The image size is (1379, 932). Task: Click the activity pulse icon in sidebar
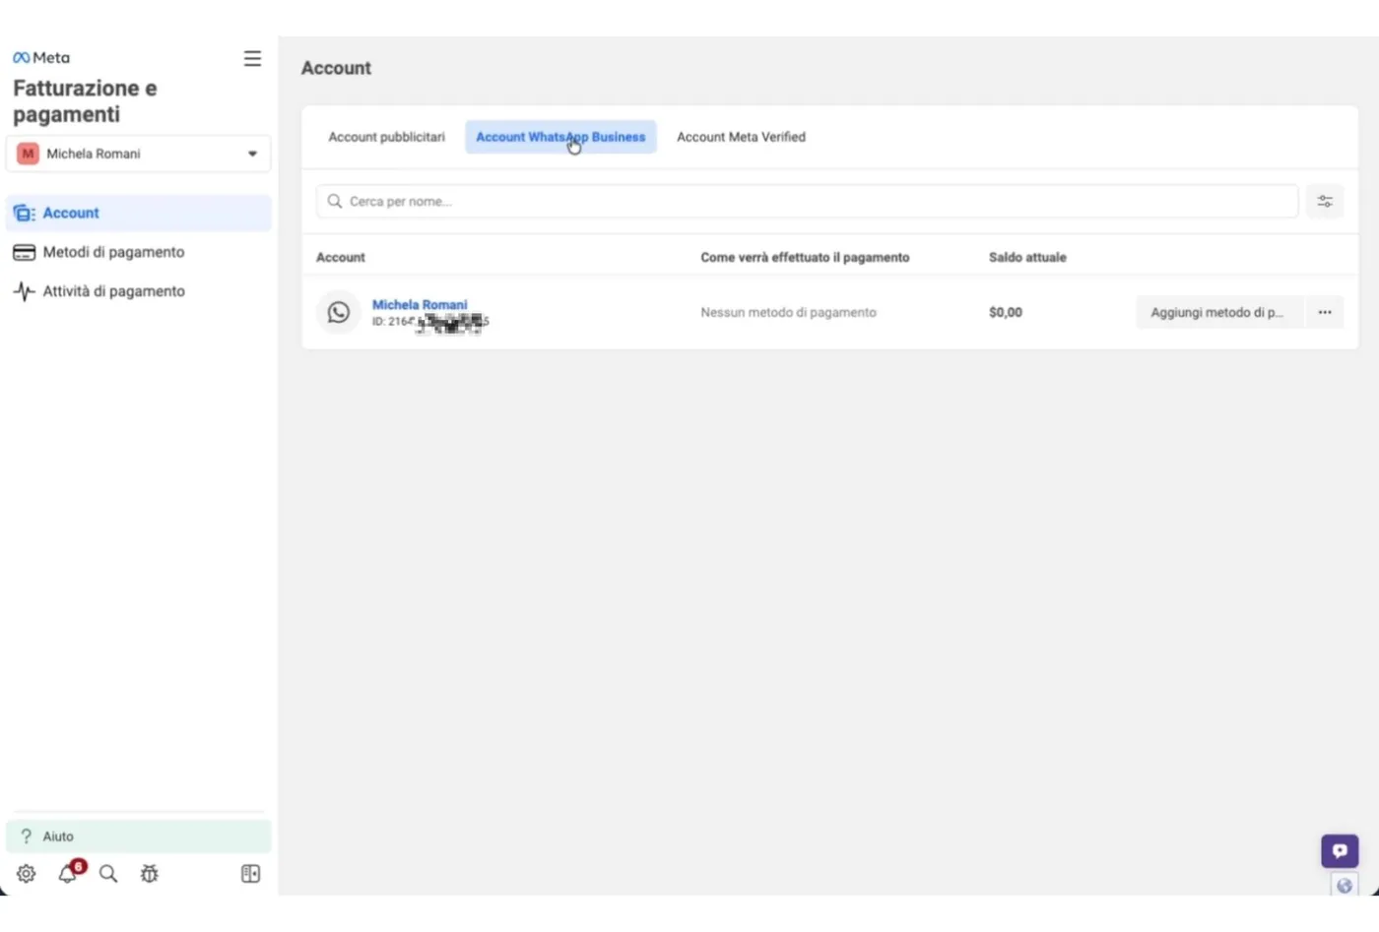tap(24, 291)
